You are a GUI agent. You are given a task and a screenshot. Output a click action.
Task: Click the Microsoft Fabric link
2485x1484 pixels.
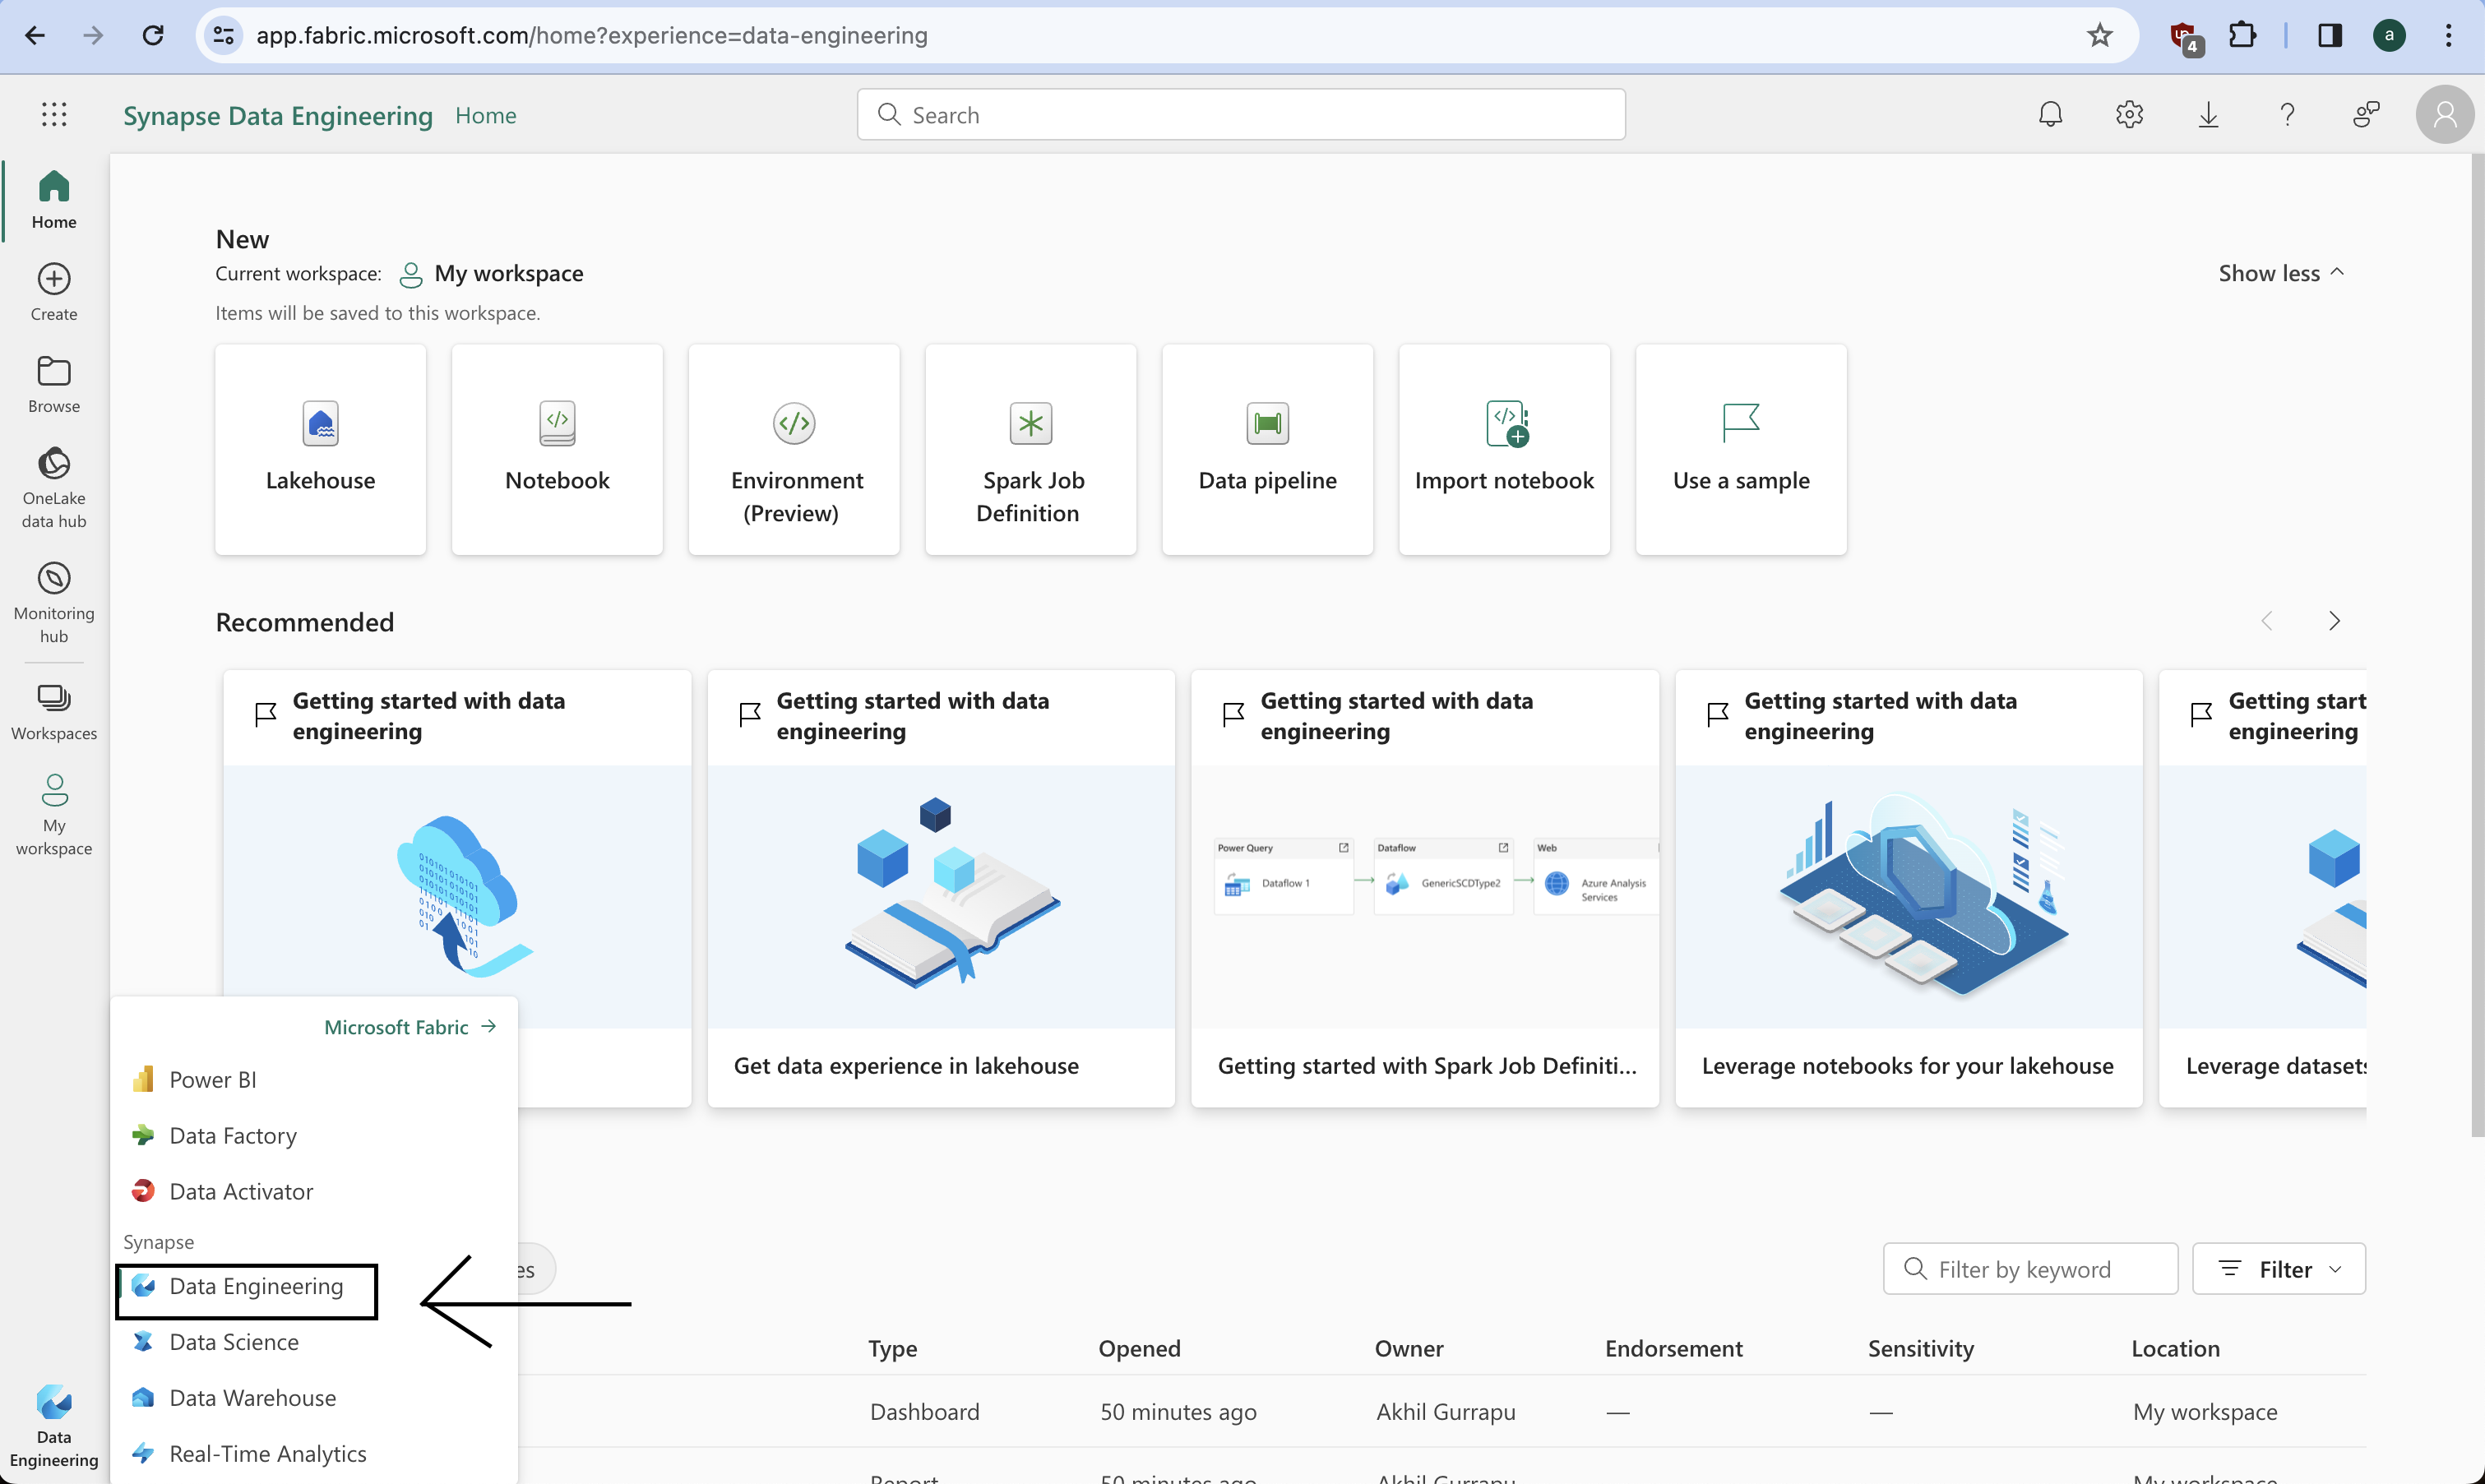(x=410, y=1027)
